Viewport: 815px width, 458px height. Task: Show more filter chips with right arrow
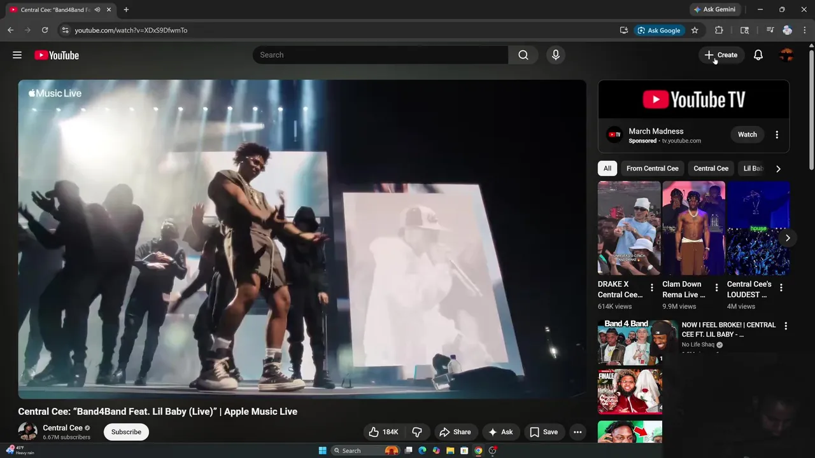tap(778, 169)
